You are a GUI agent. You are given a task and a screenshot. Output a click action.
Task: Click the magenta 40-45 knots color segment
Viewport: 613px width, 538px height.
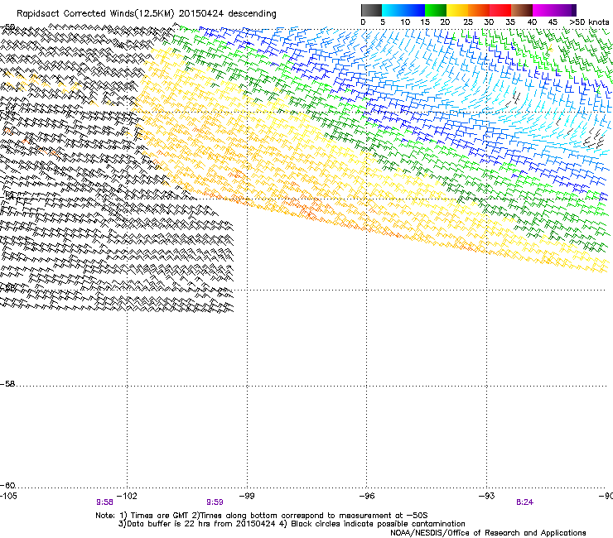pos(543,10)
